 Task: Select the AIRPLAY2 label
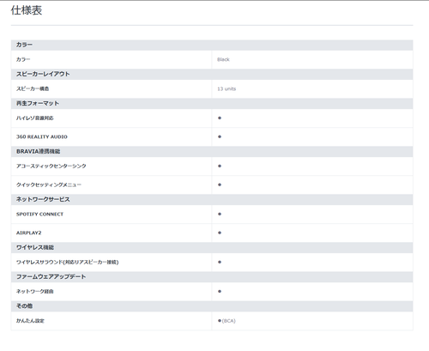click(x=29, y=233)
